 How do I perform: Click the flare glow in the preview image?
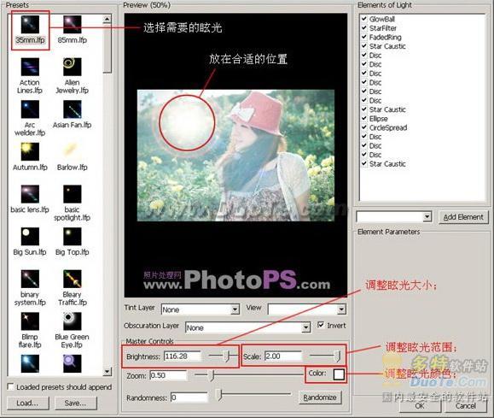pos(187,123)
